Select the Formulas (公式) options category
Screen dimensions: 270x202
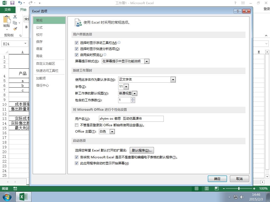pos(49,27)
